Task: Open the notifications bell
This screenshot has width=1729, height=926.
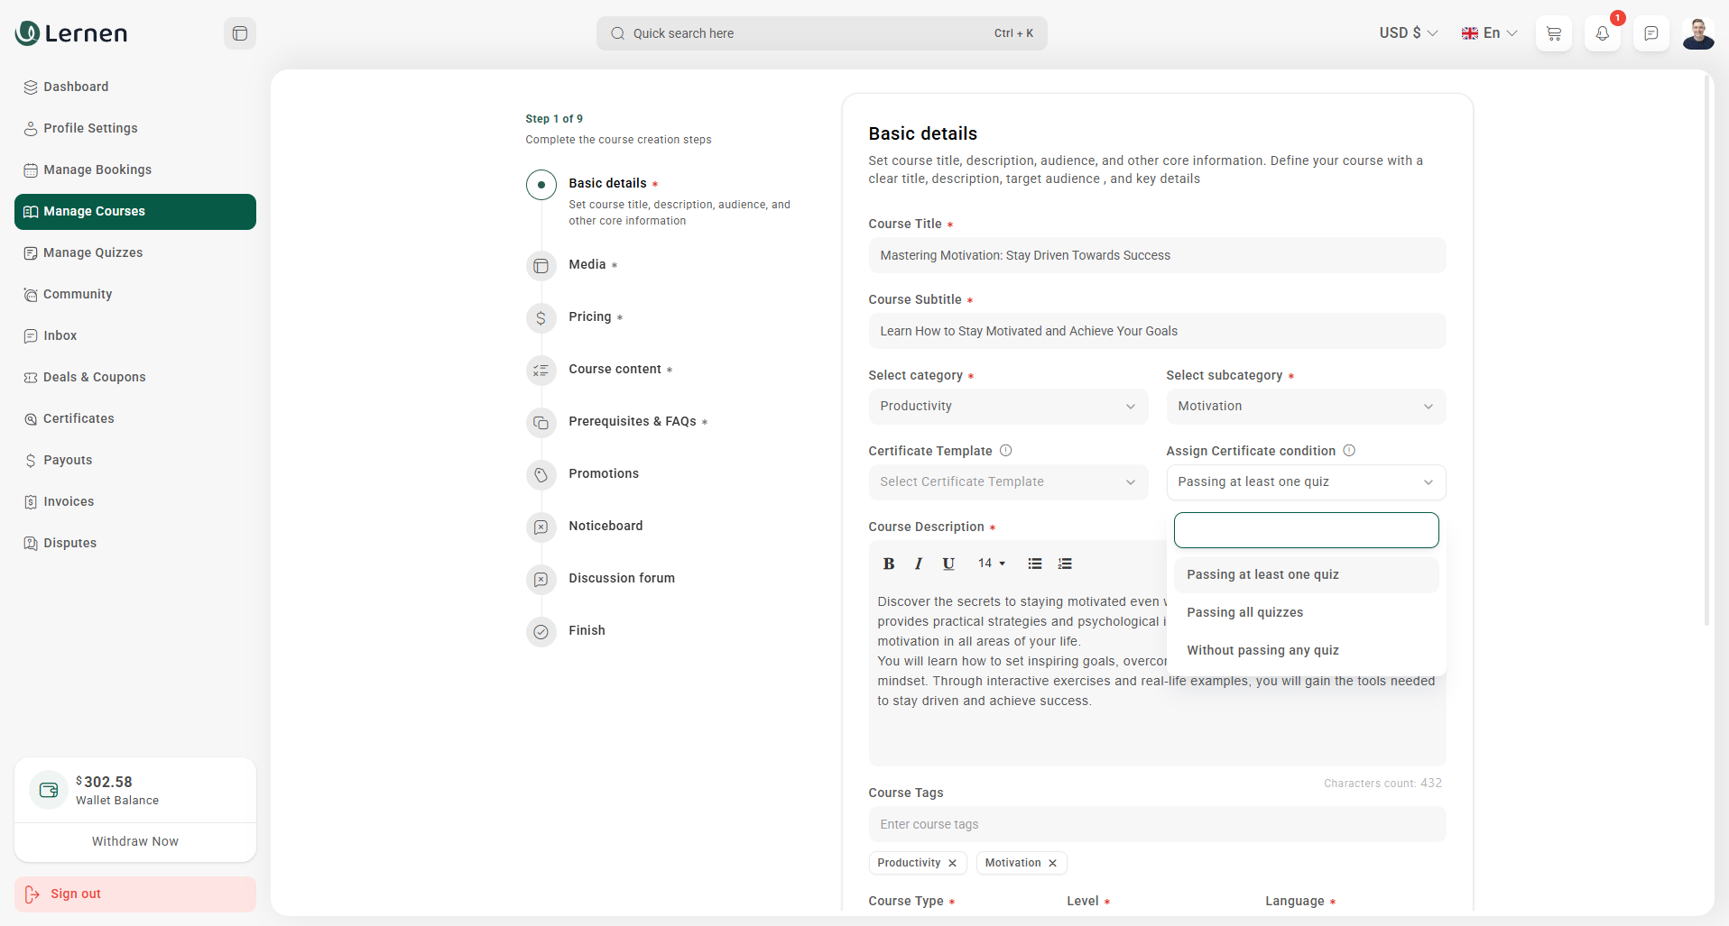Action: [x=1602, y=33]
